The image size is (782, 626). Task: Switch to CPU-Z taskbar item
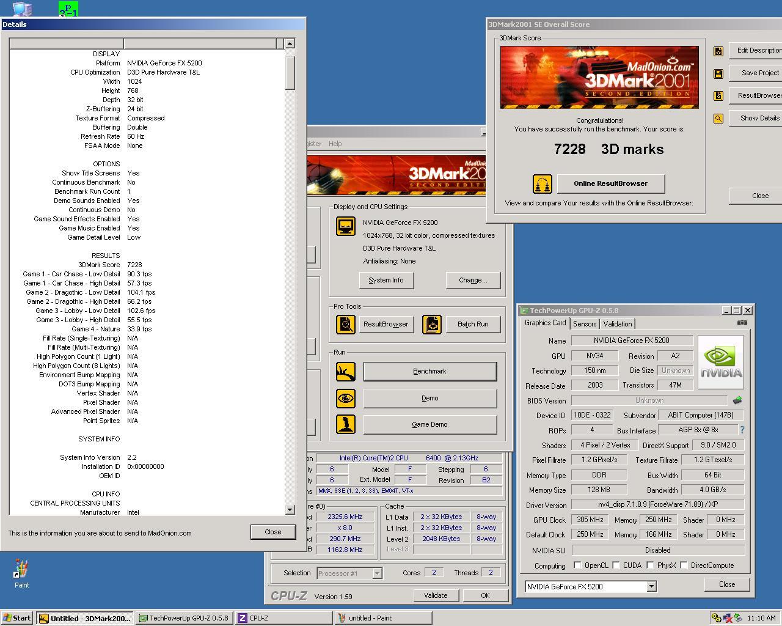click(x=284, y=618)
